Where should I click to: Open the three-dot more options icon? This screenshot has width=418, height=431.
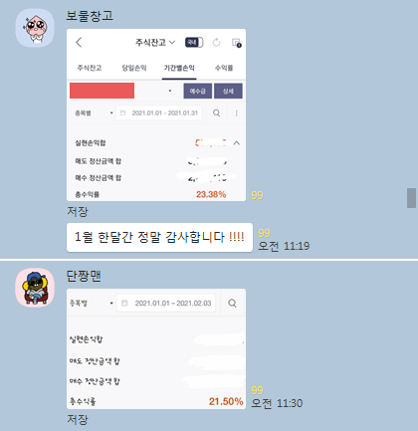(x=237, y=113)
